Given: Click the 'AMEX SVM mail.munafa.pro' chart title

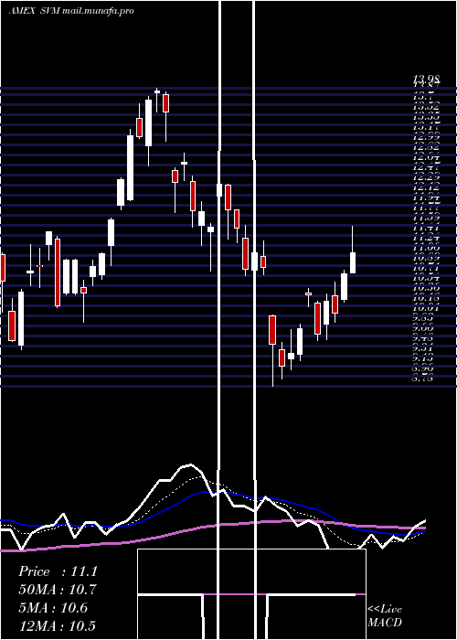Looking at the screenshot, I should [x=71, y=11].
